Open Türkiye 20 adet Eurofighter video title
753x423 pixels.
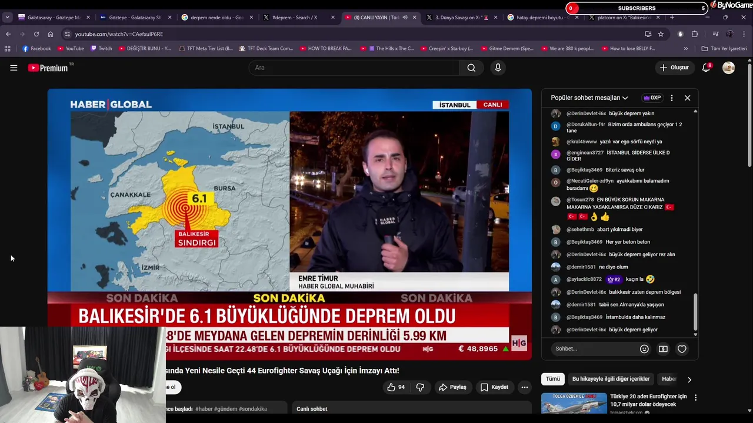coord(648,400)
